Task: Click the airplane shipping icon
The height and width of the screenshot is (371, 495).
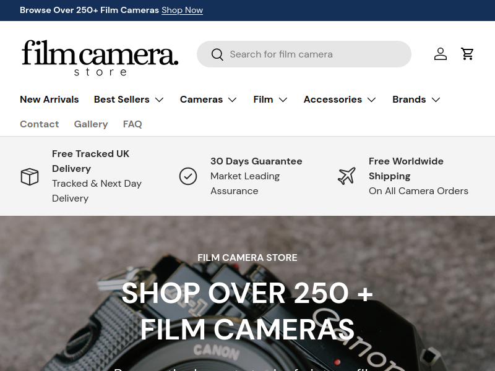Action: click(346, 176)
